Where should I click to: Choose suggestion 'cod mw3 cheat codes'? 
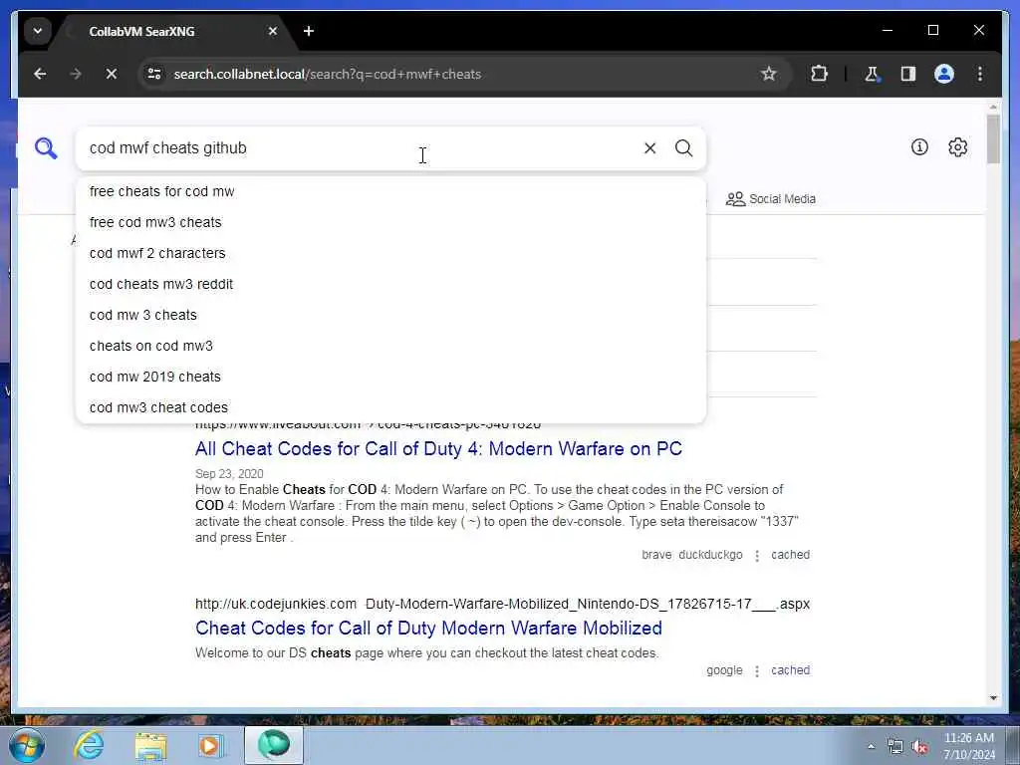tap(390, 407)
